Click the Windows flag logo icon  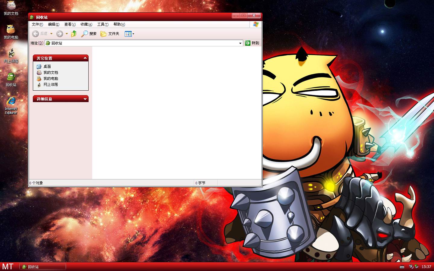[x=256, y=24]
